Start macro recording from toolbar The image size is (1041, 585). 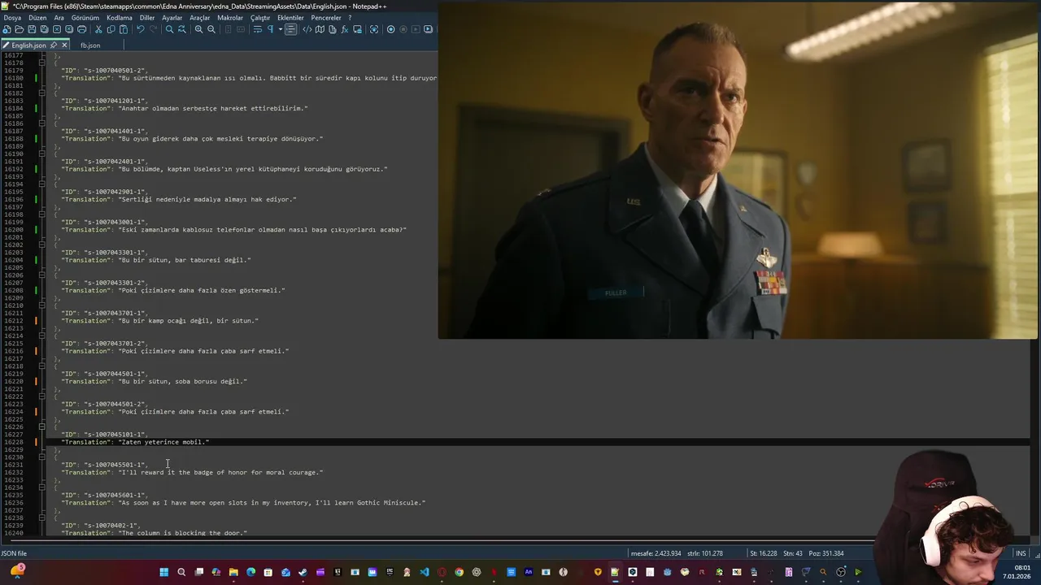tap(390, 29)
